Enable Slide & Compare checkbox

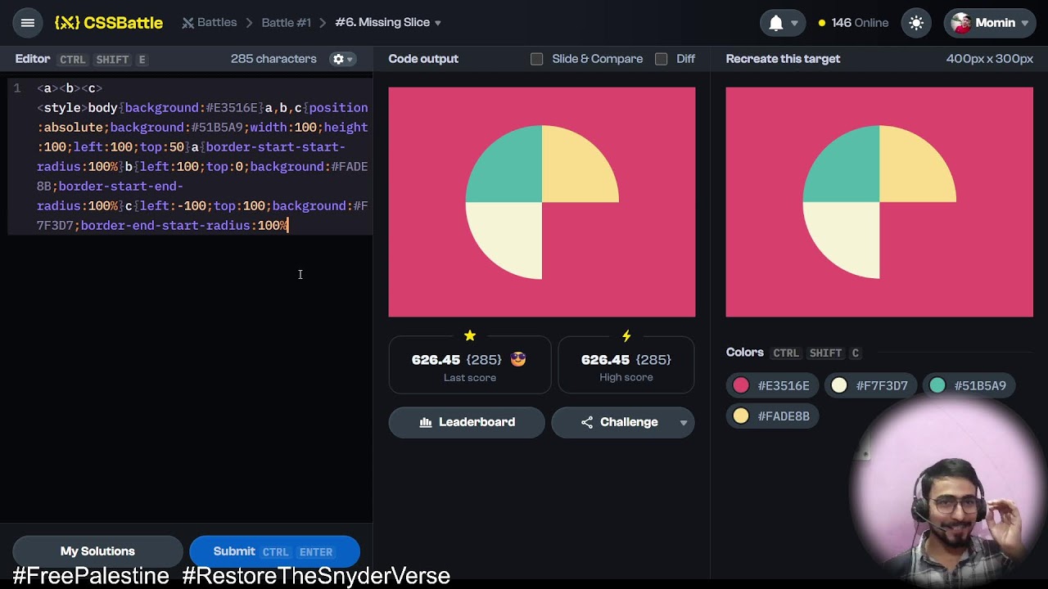click(536, 59)
